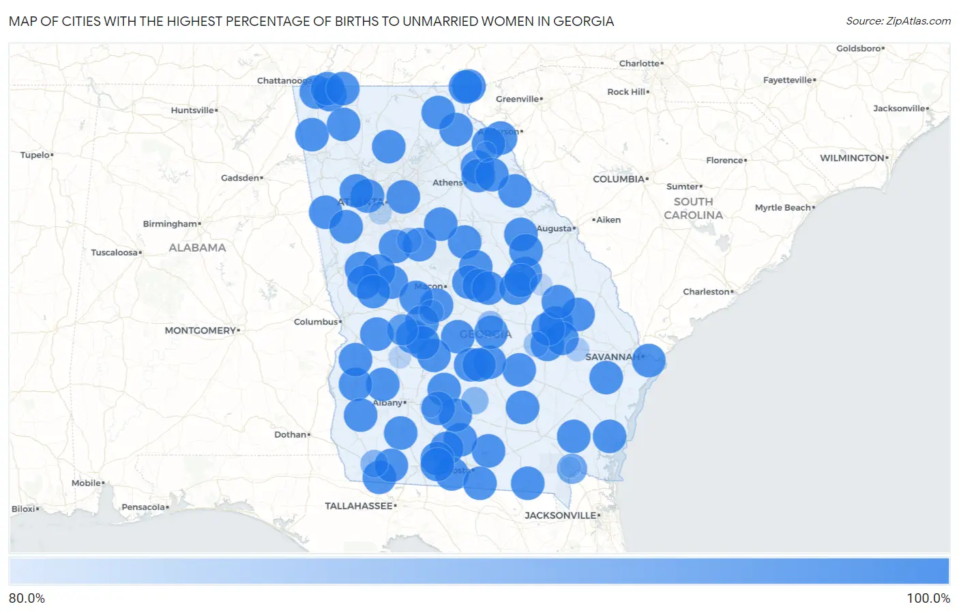Viewport: 959px width, 613px height.
Task: Select the pale bubble southeast of Albany
Action: [x=475, y=400]
